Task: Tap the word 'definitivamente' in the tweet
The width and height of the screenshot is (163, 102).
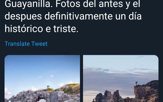Action: [x=78, y=16]
